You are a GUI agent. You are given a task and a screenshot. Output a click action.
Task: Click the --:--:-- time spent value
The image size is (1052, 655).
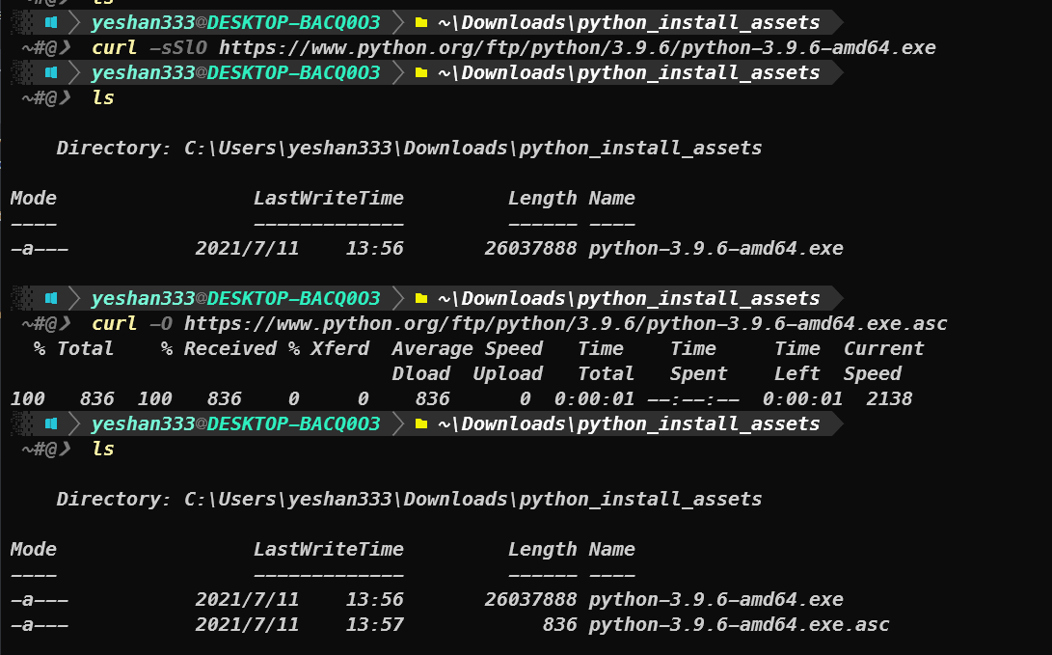point(693,398)
